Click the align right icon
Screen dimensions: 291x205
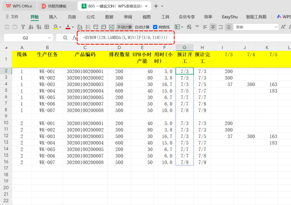click(221, 27)
